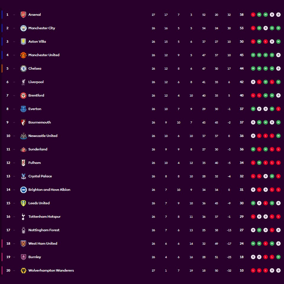Open the Manchester United team link
284x284 pixels.
pyautogui.click(x=44, y=55)
